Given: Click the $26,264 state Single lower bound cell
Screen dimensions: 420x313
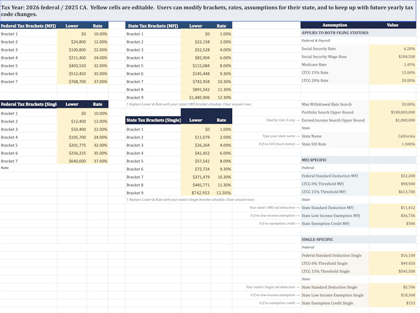Looking at the screenshot, I should 195,145.
